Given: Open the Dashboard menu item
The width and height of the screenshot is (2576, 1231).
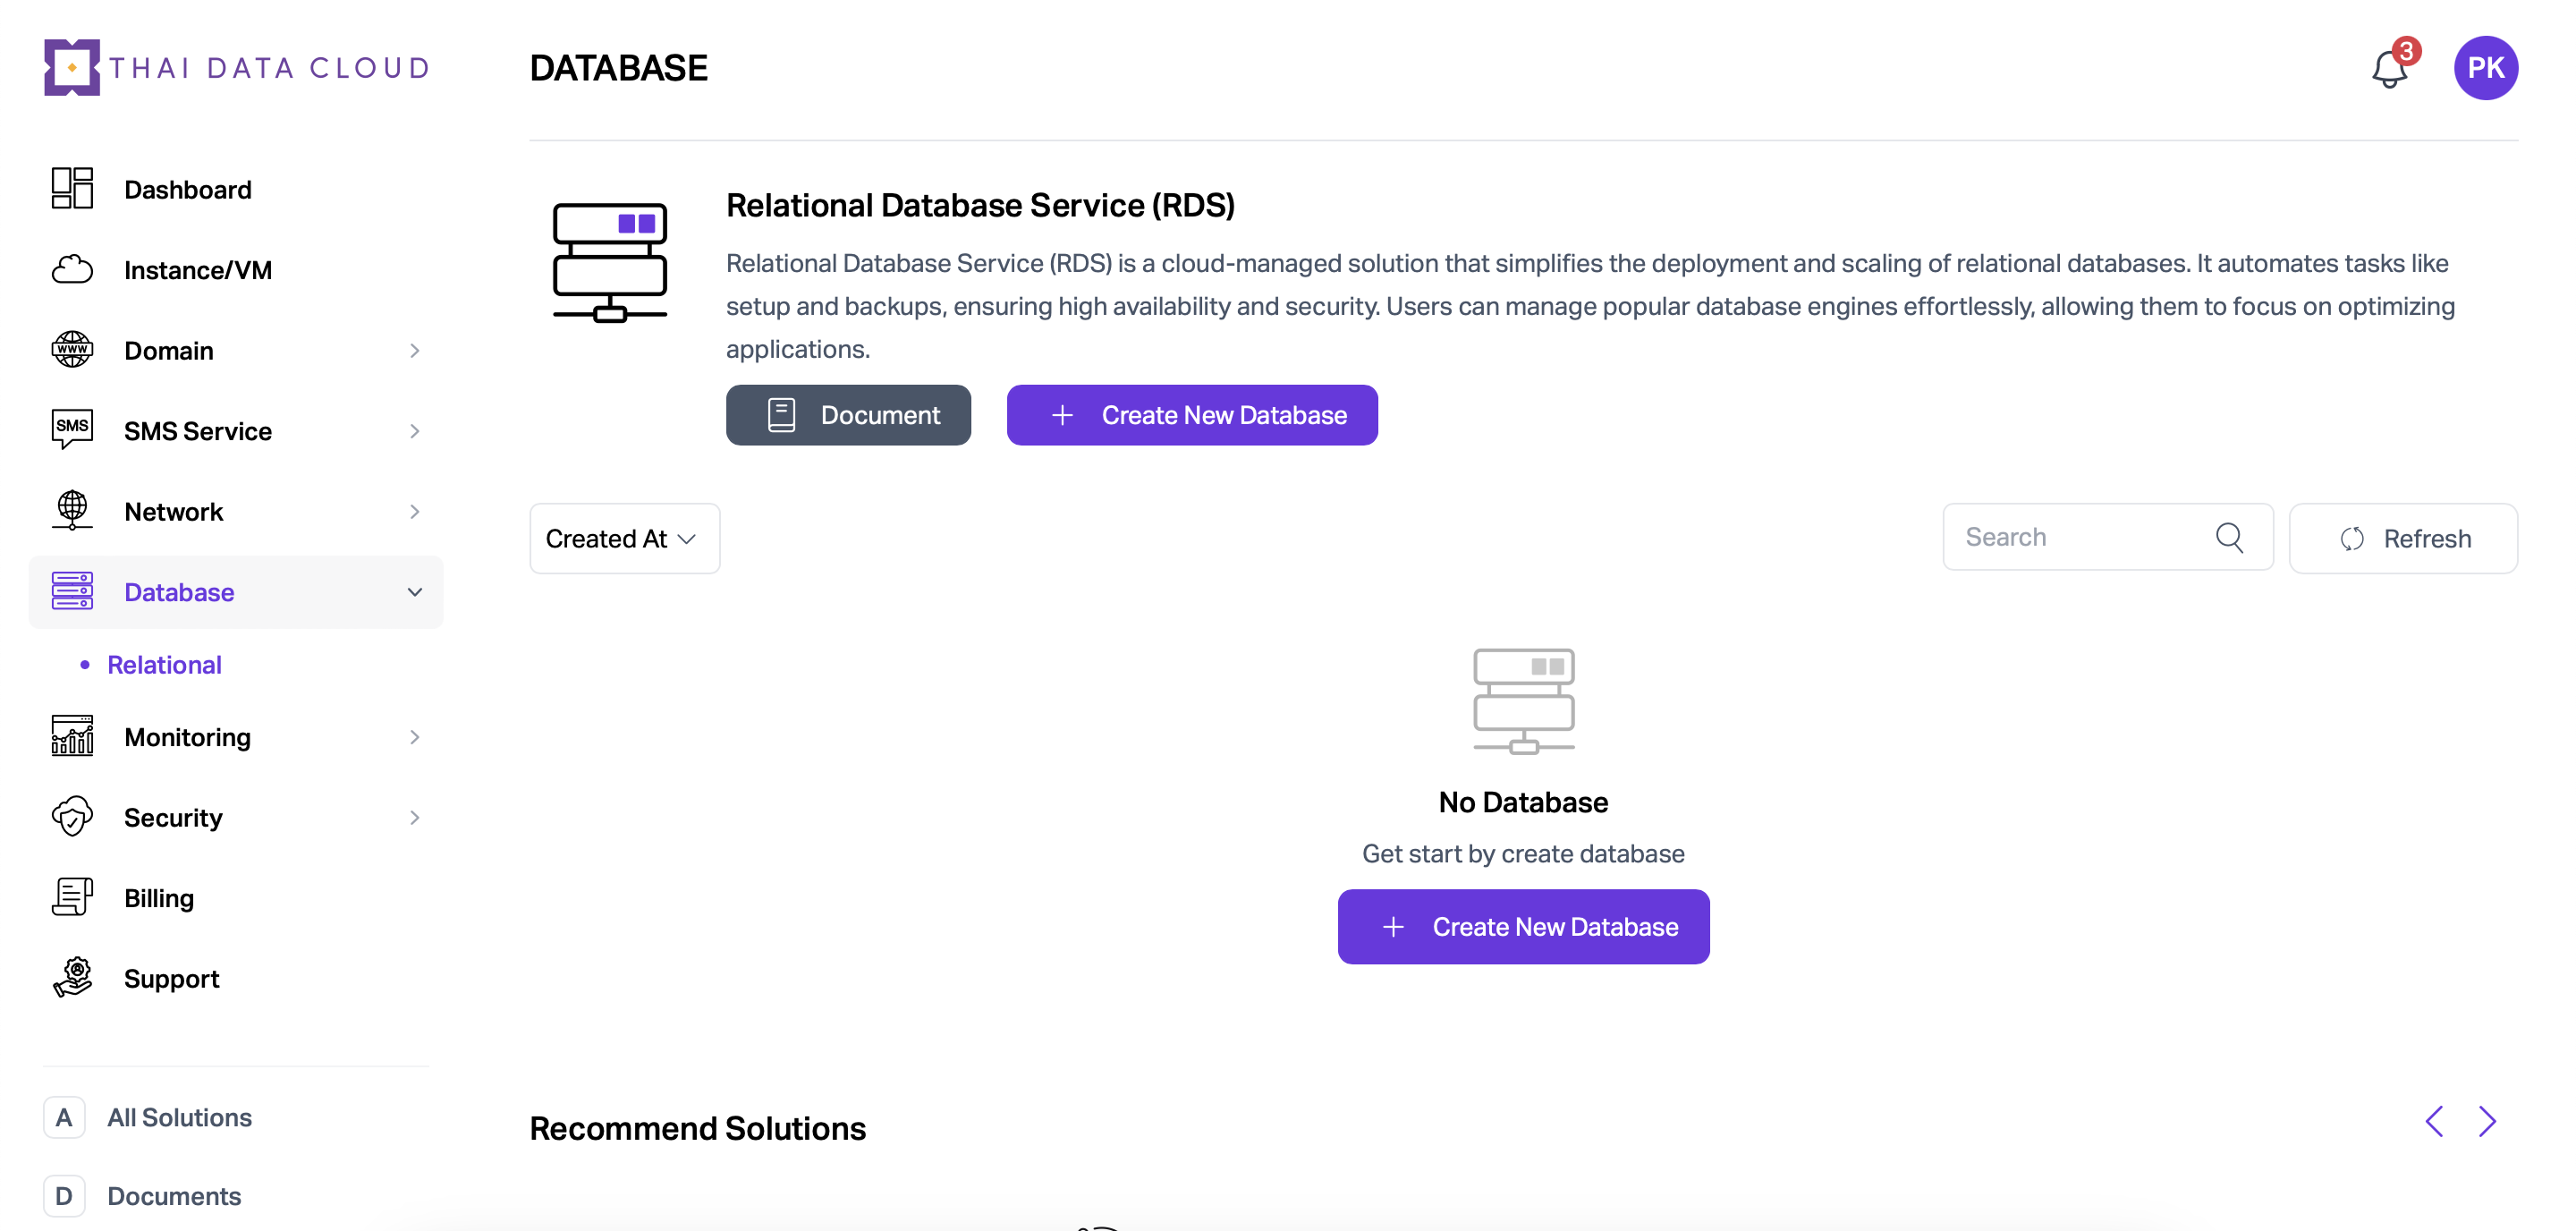Looking at the screenshot, I should [236, 189].
